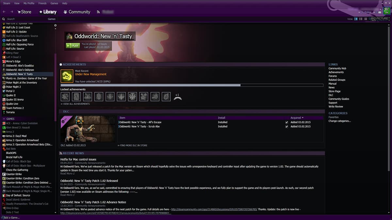Switch to the Community tab
Screen dimensions: 392x220
pyautogui.click(x=77, y=12)
